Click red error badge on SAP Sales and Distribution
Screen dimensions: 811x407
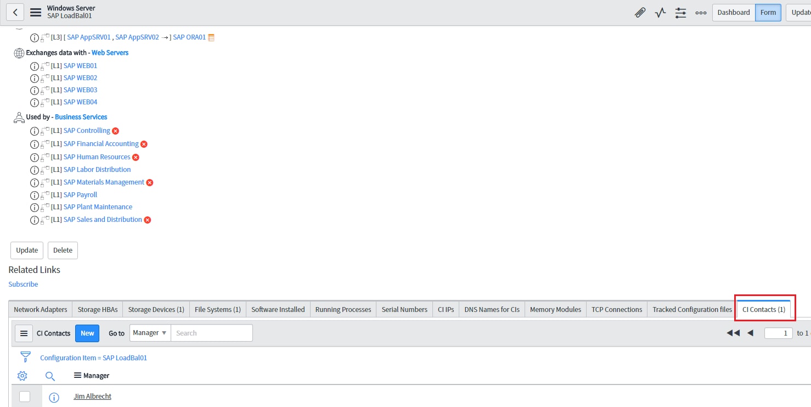tap(147, 220)
